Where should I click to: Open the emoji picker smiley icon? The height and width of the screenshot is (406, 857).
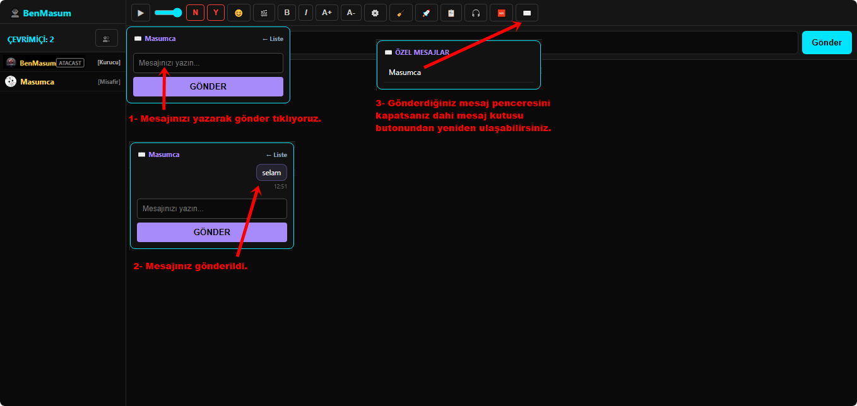[x=239, y=13]
